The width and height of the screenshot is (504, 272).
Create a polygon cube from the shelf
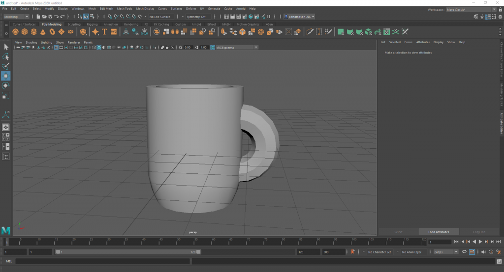25,32
